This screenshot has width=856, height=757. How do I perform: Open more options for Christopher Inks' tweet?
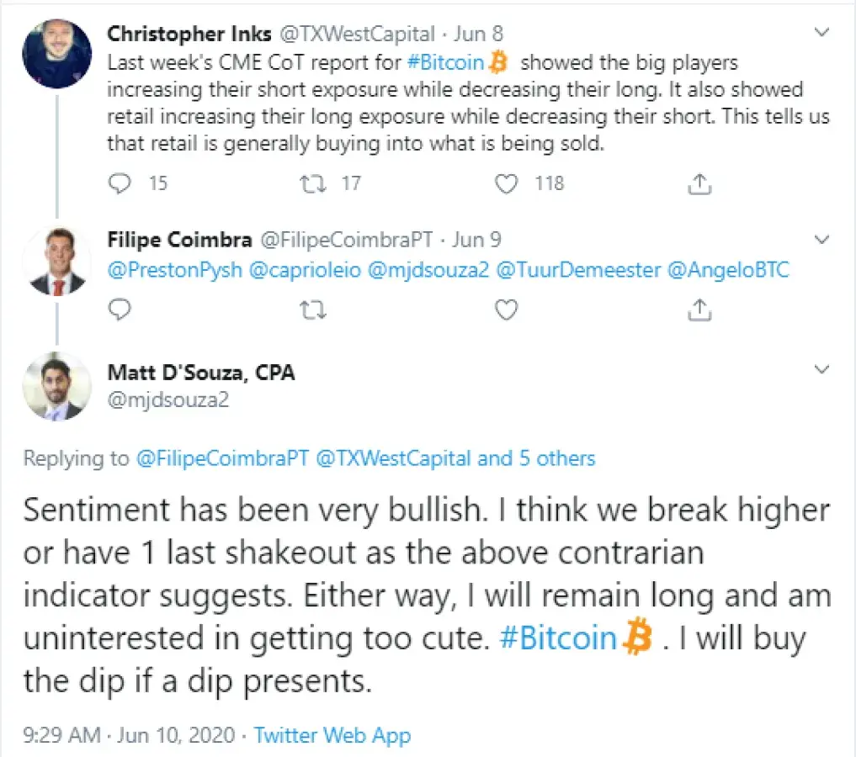(x=822, y=33)
